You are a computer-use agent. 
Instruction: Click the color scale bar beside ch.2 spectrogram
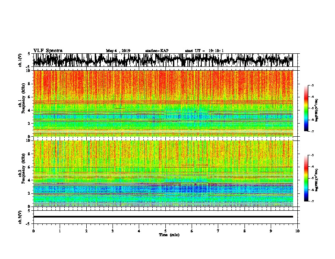(306, 178)
